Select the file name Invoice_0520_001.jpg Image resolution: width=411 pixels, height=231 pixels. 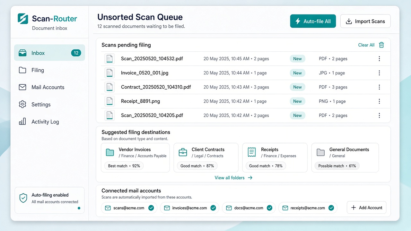click(x=144, y=73)
